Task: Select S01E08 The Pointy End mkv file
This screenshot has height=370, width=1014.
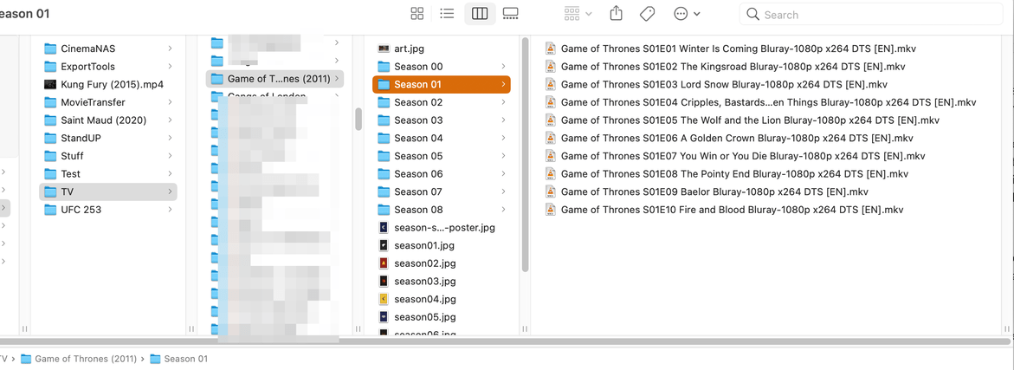Action: click(x=727, y=173)
